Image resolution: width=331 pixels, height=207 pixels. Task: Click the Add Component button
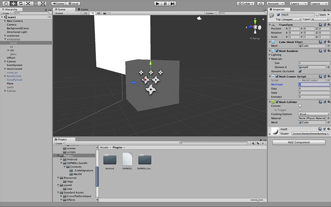coord(299,142)
